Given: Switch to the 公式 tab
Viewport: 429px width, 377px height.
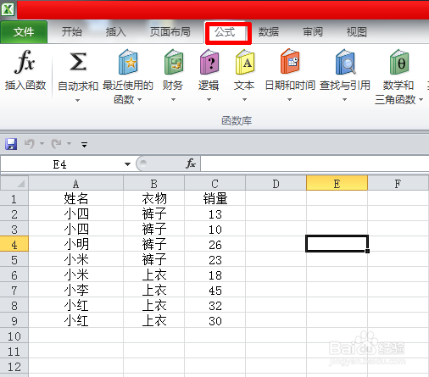Looking at the screenshot, I should click(x=225, y=32).
